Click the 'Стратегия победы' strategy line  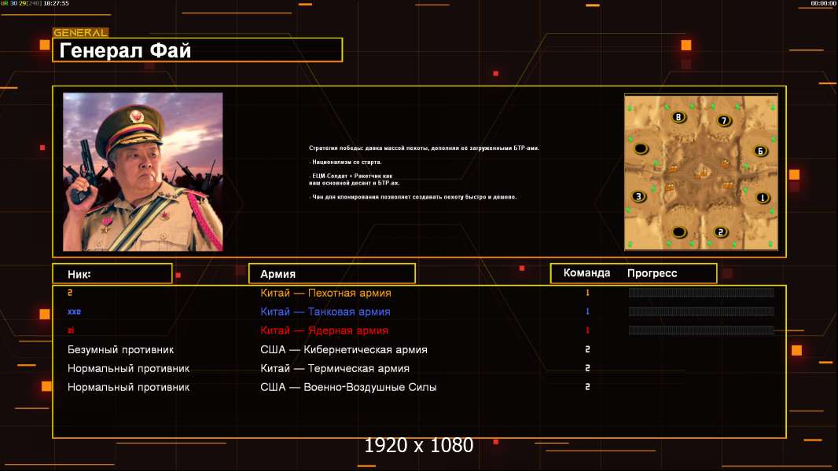coord(424,148)
